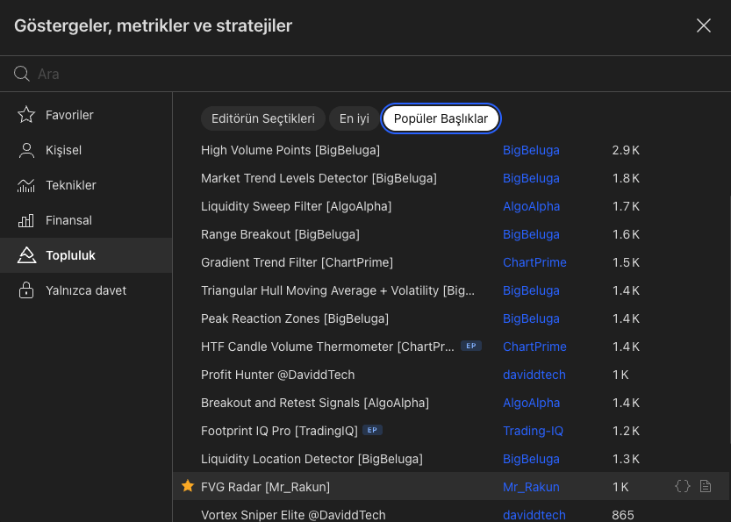Click the 1.6K count on Range Breakout
Screen dimensions: 731x522
[x=626, y=234]
